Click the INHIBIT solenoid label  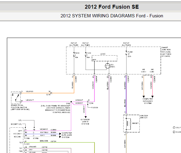click(x=135, y=123)
